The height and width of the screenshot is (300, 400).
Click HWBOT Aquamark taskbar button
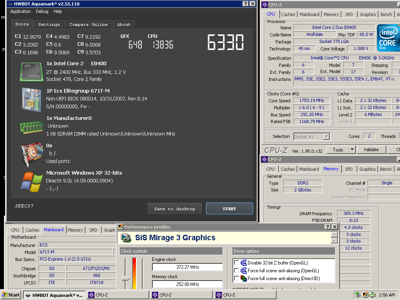tap(54, 295)
